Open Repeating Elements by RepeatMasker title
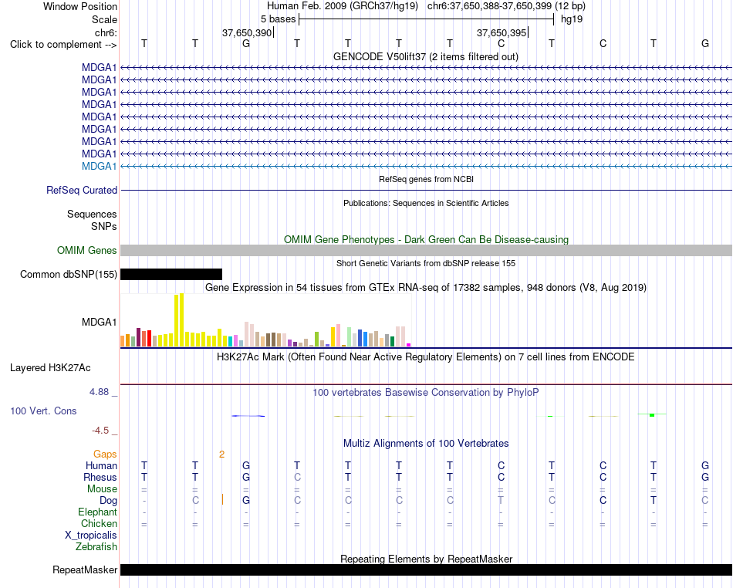733x588 pixels. coord(426,559)
